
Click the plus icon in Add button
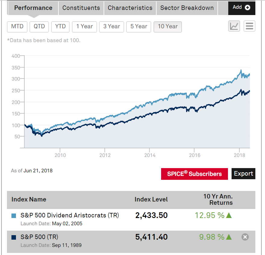[x=248, y=8]
